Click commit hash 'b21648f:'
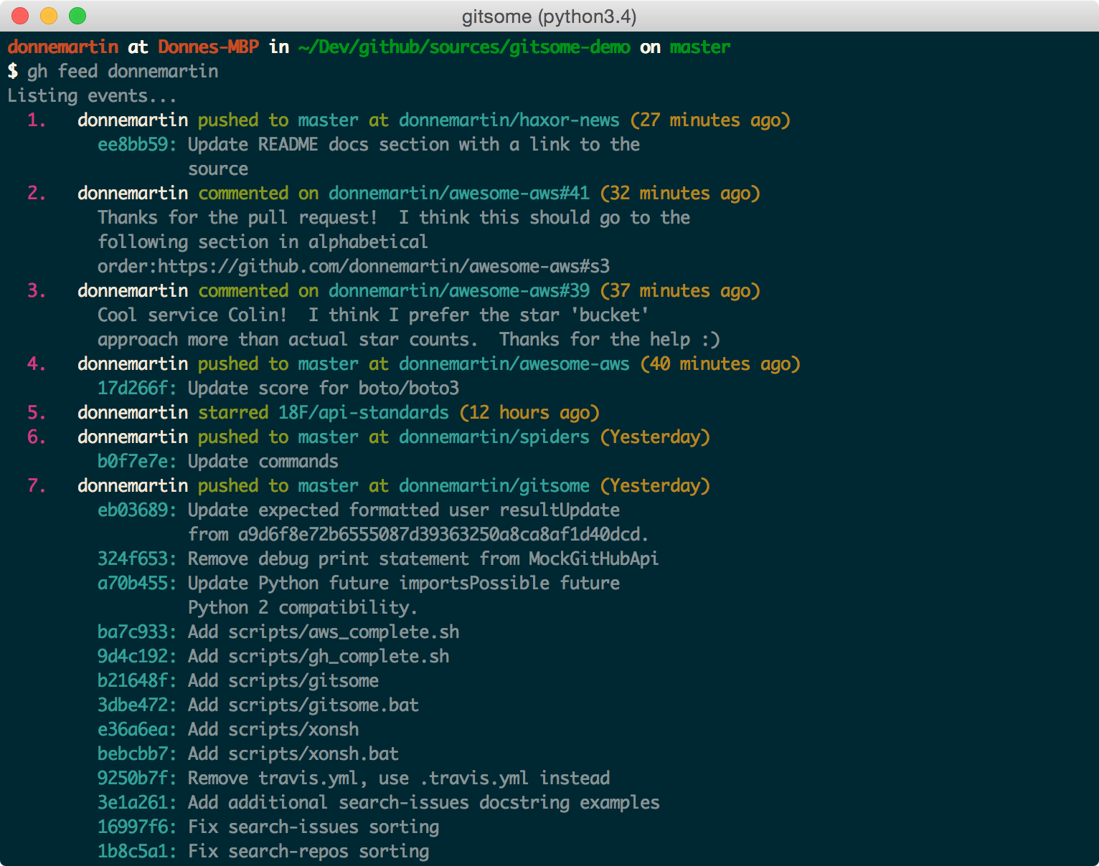 pyautogui.click(x=137, y=681)
